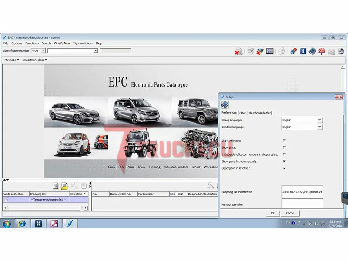Click the red car on lift icon
This screenshot has height=261, width=348.
322,51
